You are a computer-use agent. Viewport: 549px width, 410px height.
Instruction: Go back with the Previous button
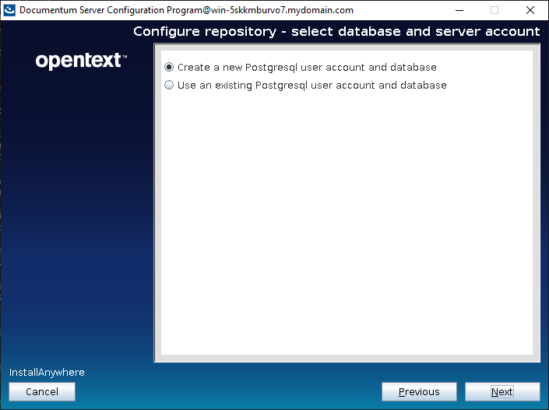coord(419,392)
